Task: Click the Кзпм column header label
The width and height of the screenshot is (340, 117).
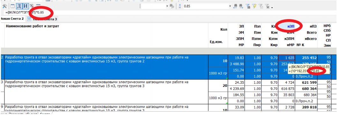Action: tap(274, 39)
